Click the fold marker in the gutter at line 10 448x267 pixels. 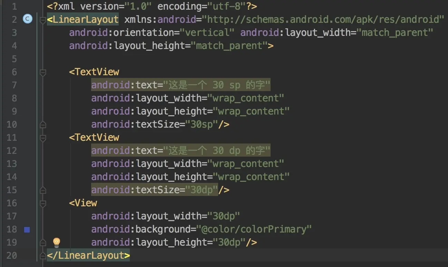[42, 124]
